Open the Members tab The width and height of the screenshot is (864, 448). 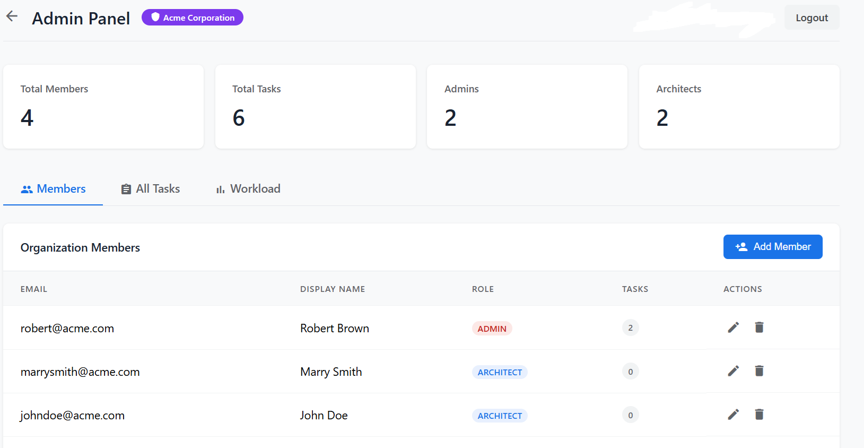[53, 189]
